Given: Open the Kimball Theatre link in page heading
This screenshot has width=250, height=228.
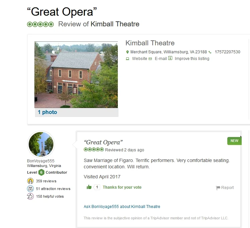Looking at the screenshot, I should point(115,24).
